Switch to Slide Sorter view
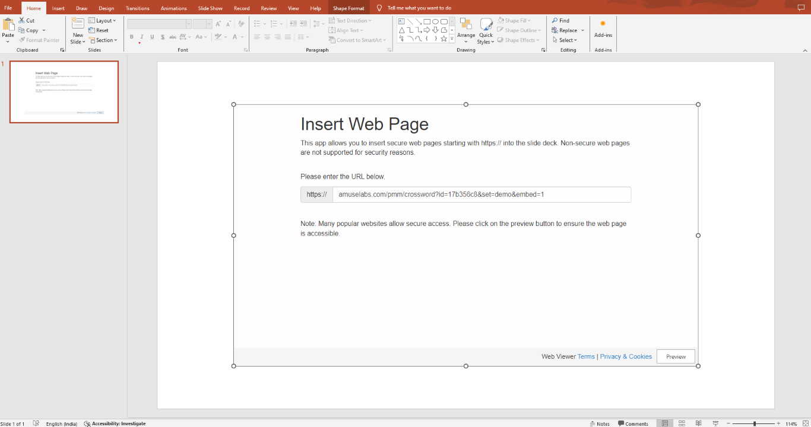This screenshot has width=811, height=427. point(682,423)
